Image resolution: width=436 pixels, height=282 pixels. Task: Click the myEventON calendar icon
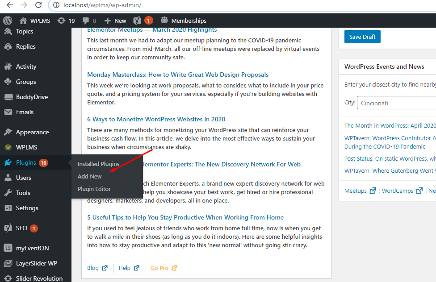8,248
